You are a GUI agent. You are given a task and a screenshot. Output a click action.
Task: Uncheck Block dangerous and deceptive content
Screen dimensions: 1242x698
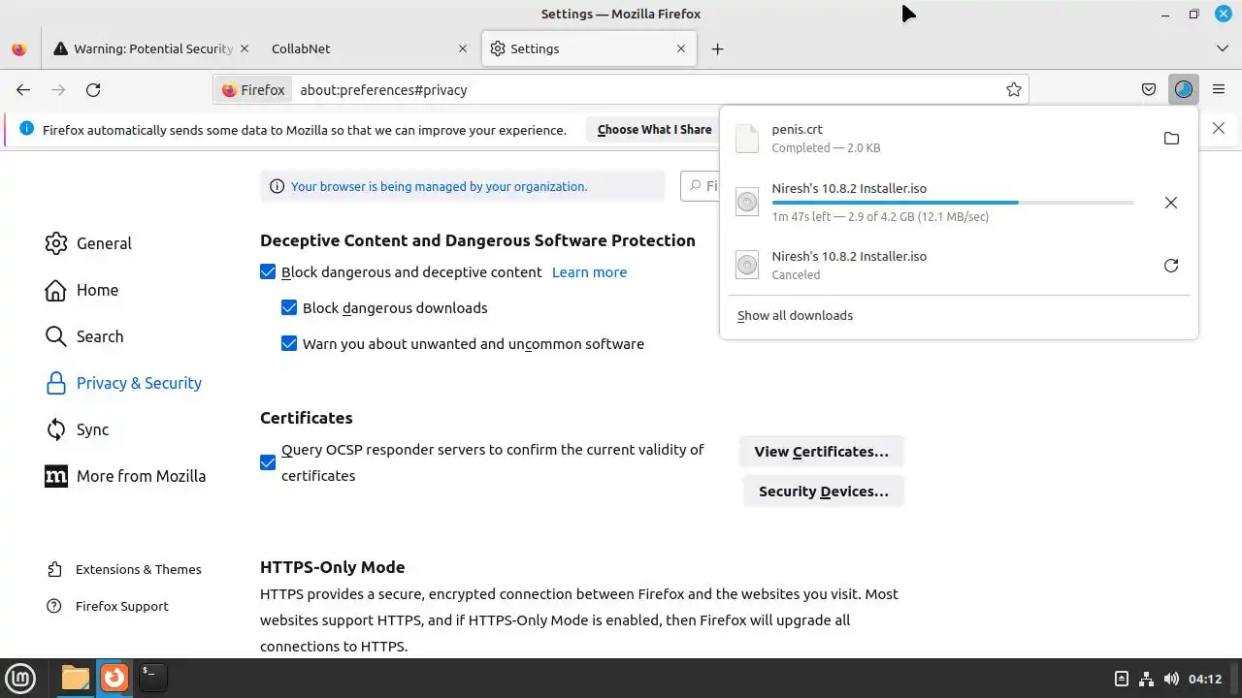coord(269,272)
